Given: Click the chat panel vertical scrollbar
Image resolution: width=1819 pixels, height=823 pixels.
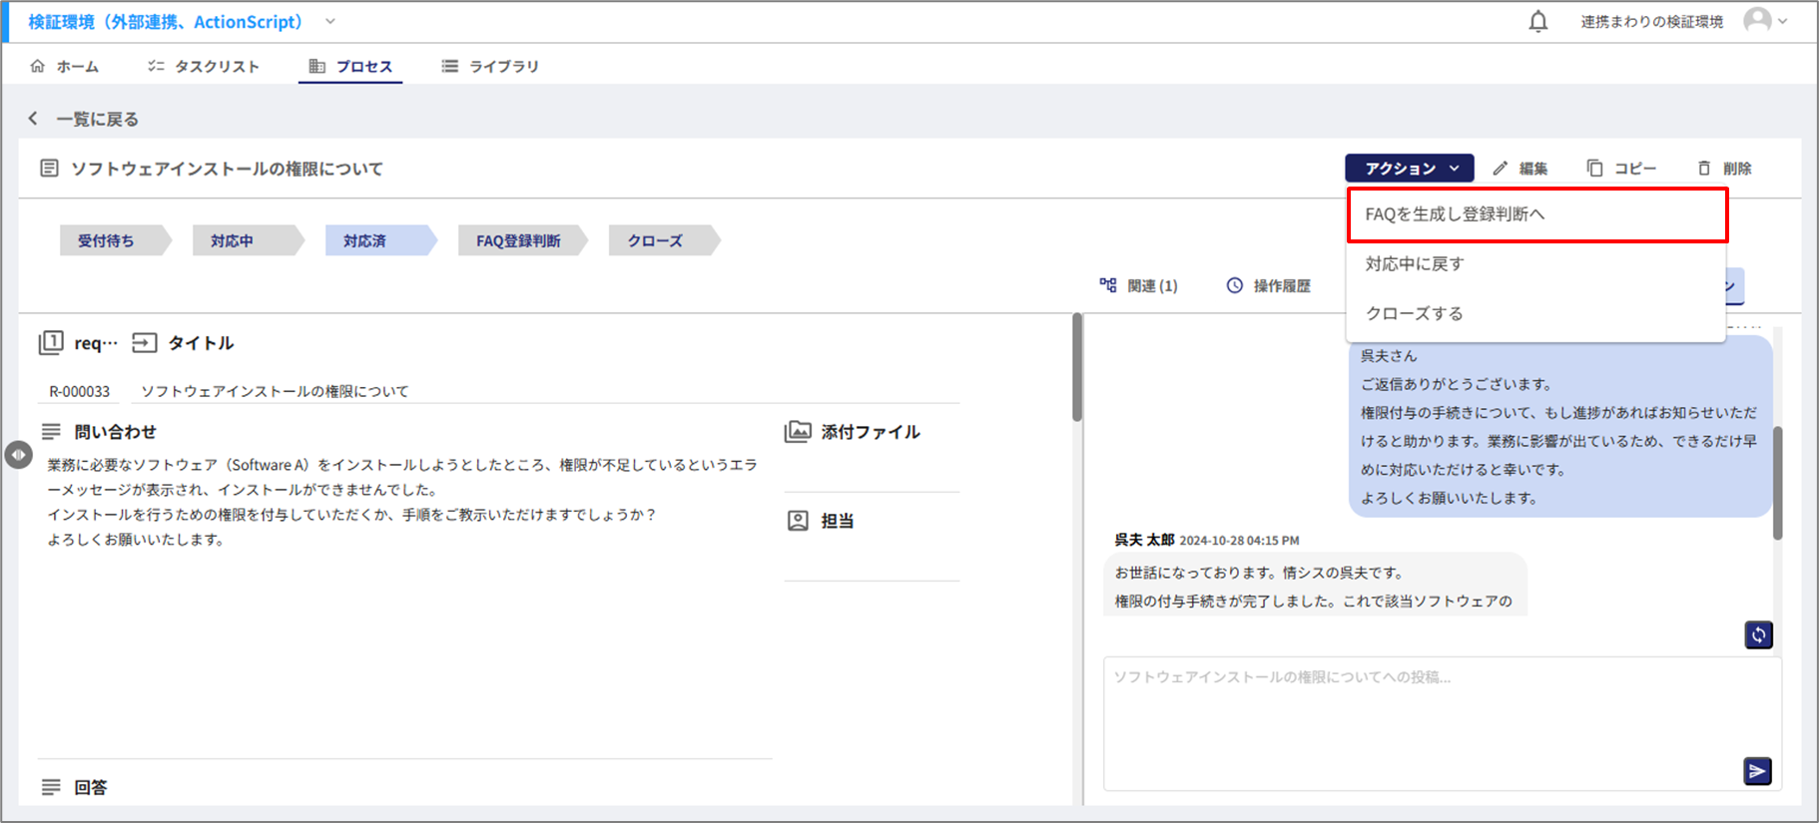Looking at the screenshot, I should point(1777,483).
